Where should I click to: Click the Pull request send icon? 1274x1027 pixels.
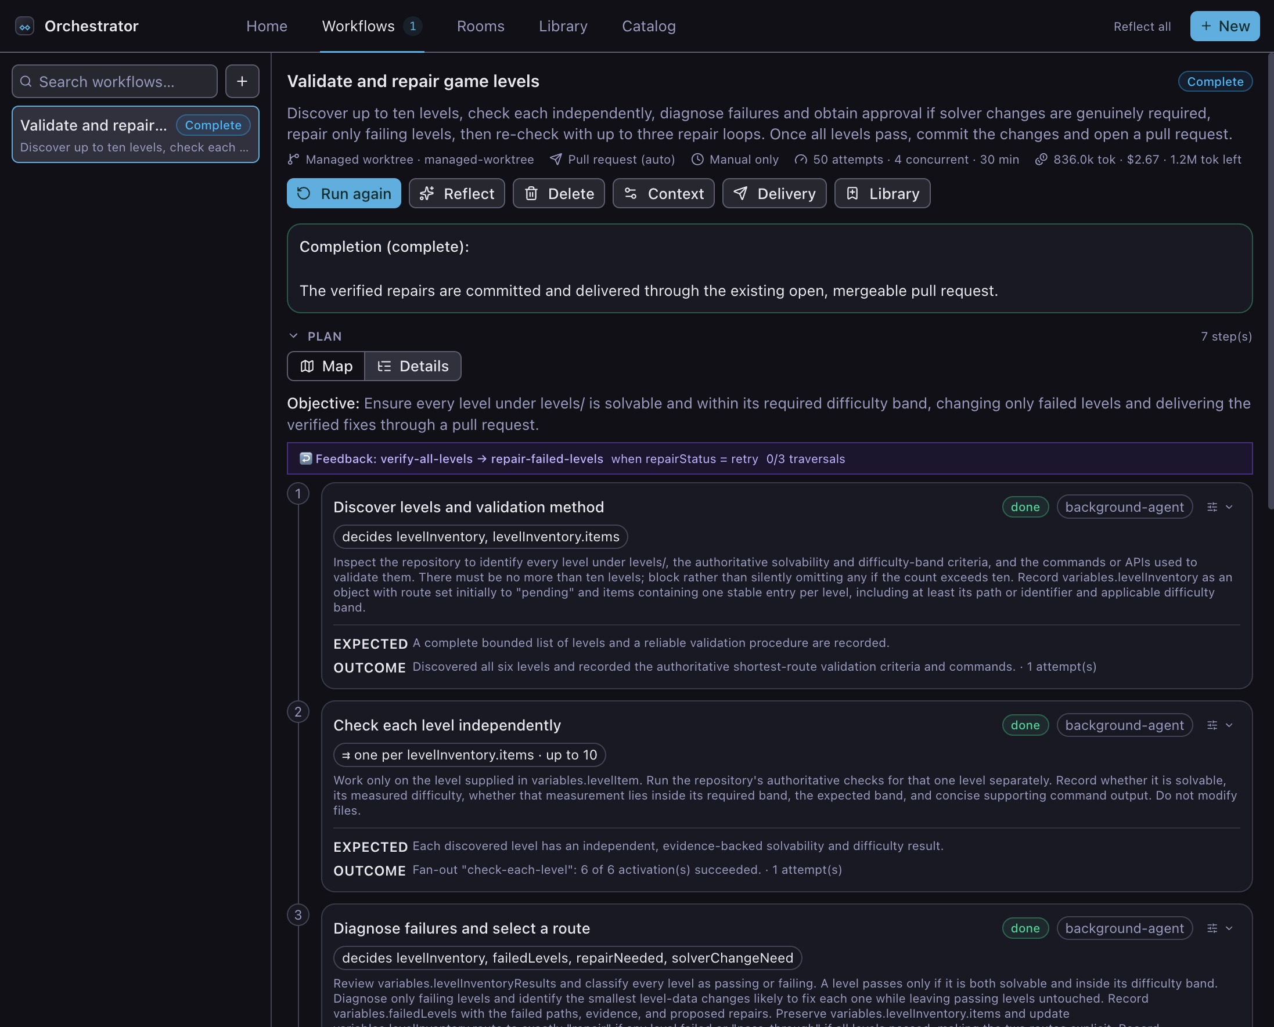pos(555,160)
